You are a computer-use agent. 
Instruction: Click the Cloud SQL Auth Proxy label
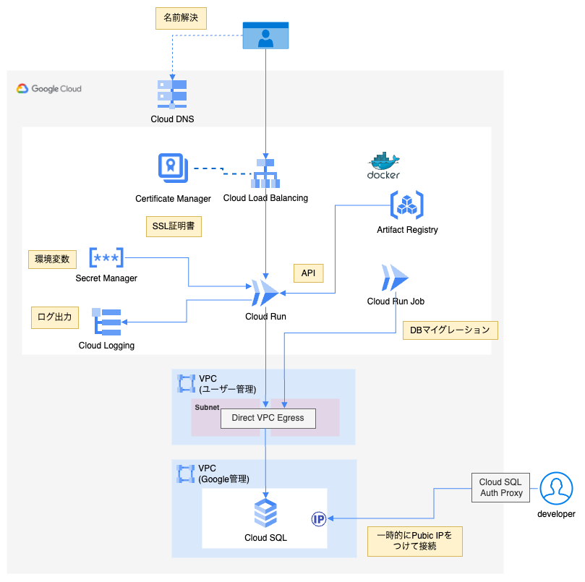point(500,487)
